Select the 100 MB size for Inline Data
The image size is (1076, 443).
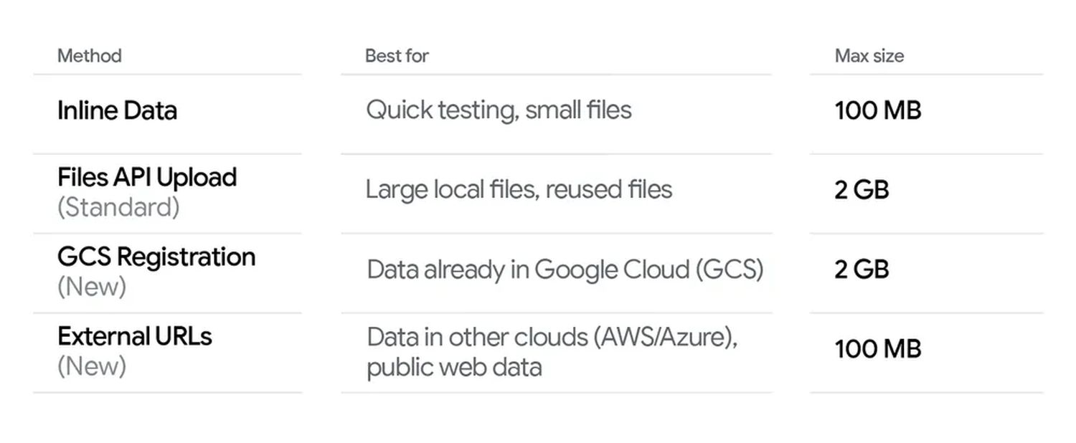(x=877, y=110)
